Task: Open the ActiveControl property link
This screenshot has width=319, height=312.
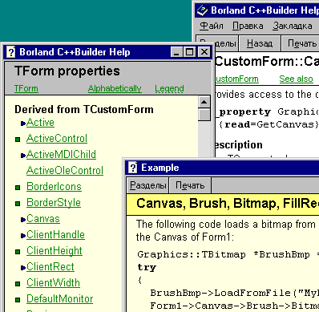Action: pos(57,139)
